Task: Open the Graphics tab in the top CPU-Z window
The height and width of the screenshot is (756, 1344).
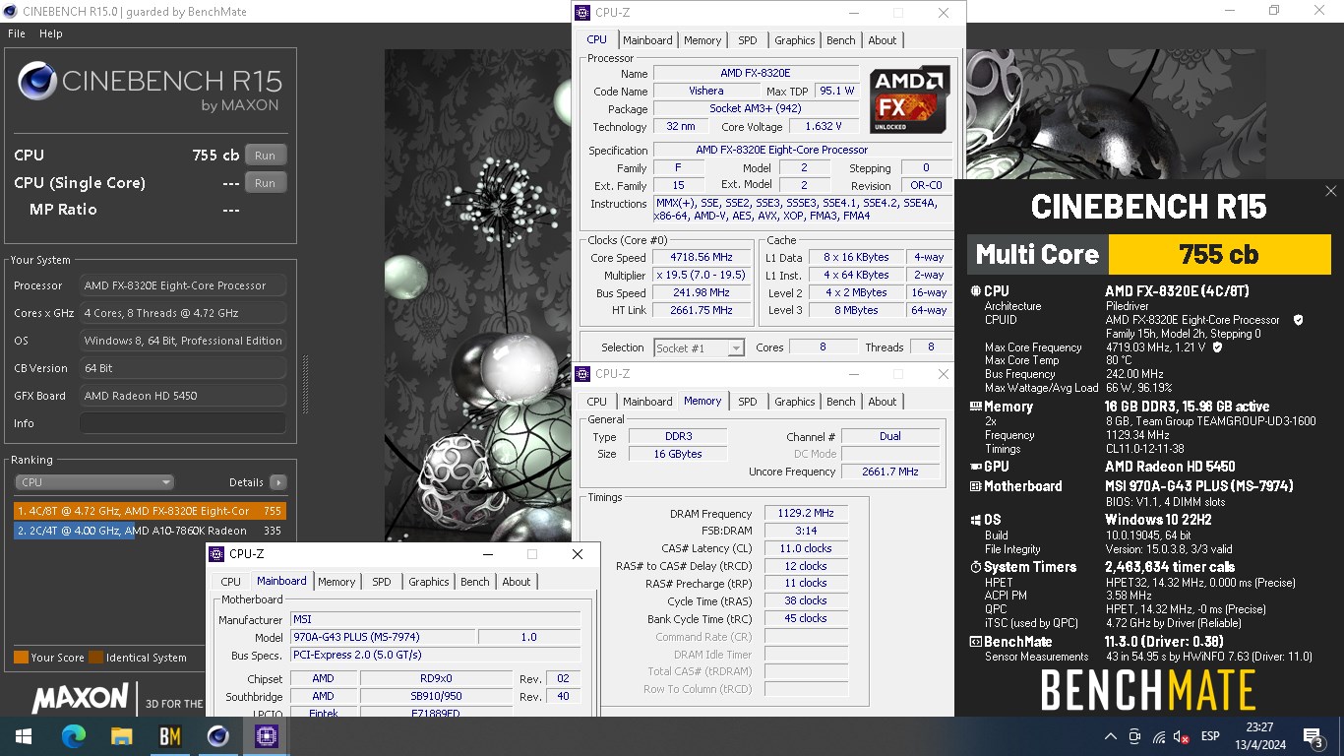Action: click(x=795, y=40)
